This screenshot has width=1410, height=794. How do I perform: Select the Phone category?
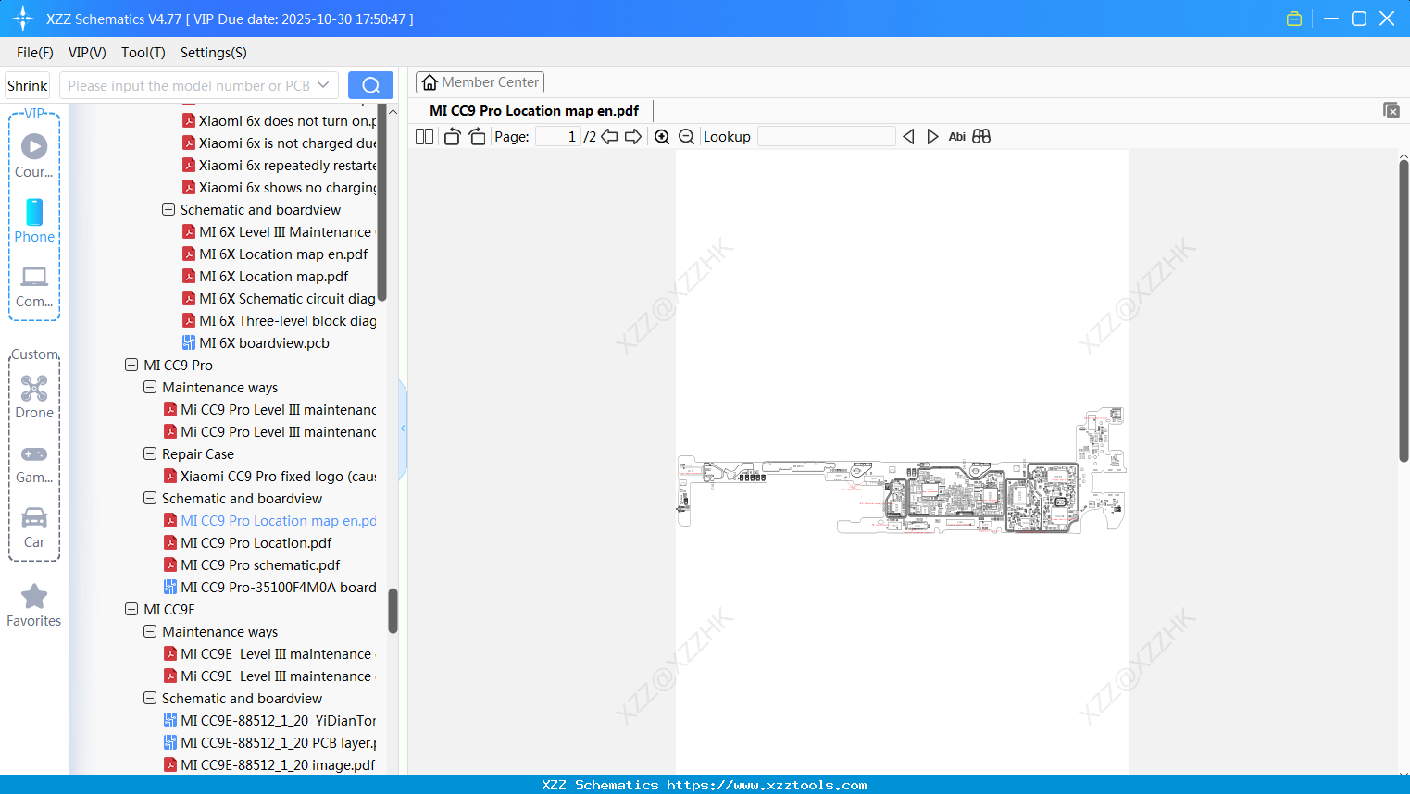click(x=34, y=221)
